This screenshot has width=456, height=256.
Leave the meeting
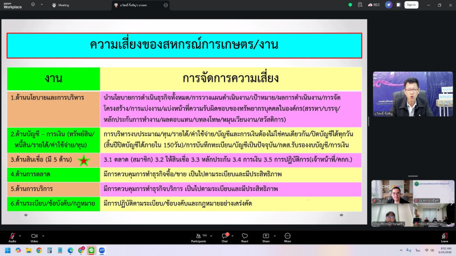[x=444, y=236]
